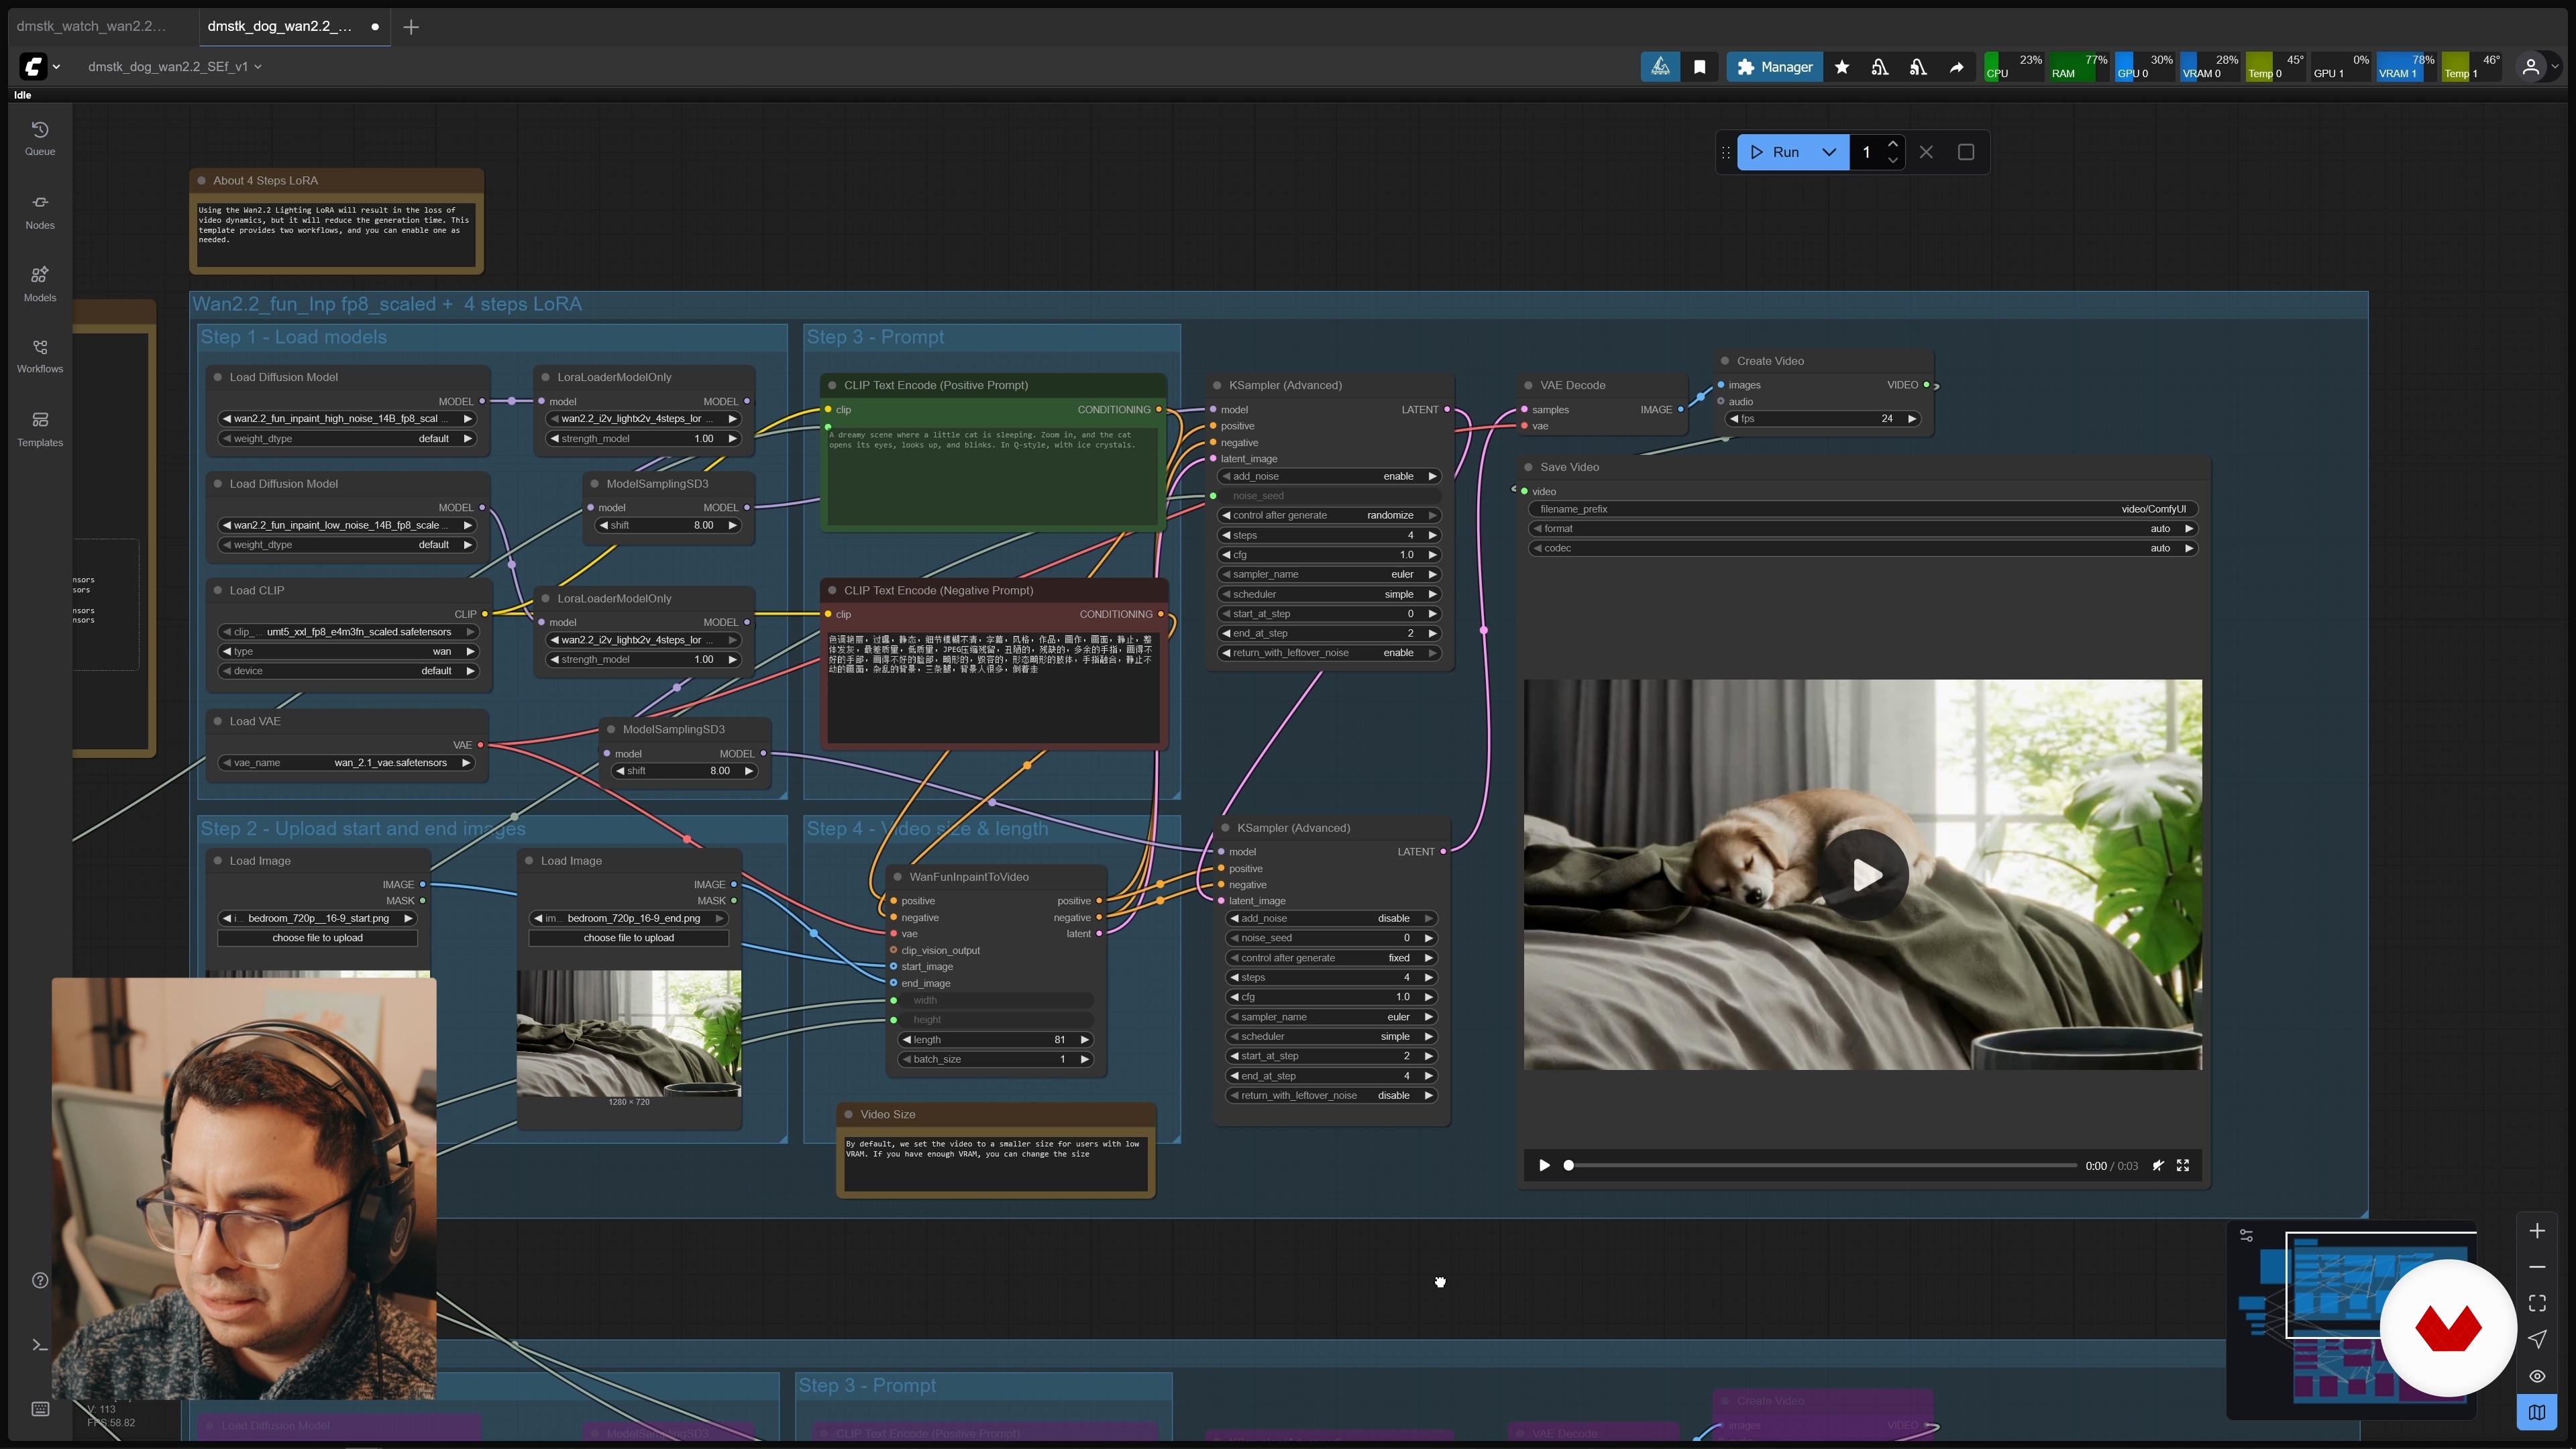
Task: Click the select mode arrow icon in canvas controls
Action: pyautogui.click(x=2537, y=1340)
